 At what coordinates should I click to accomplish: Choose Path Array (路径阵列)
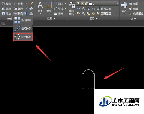[23, 29]
